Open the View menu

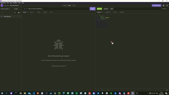(11, 3)
